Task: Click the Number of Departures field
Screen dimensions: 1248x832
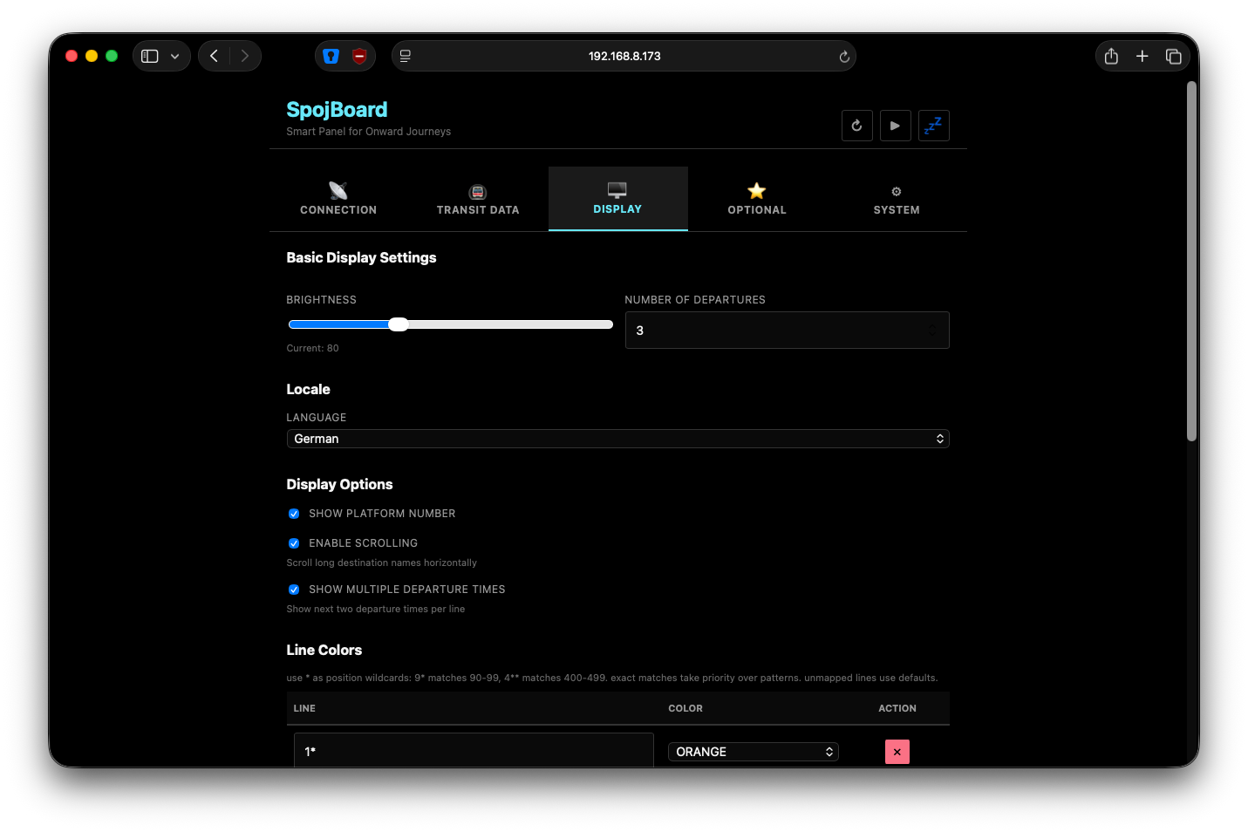Action: tap(776, 331)
